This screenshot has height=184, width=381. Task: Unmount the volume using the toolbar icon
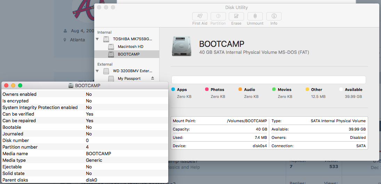pyautogui.click(x=255, y=16)
